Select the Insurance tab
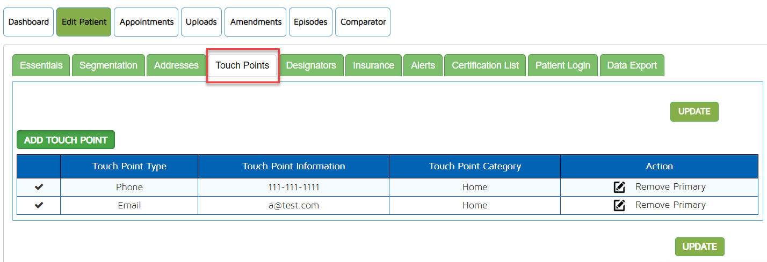This screenshot has height=262, width=767. point(373,65)
